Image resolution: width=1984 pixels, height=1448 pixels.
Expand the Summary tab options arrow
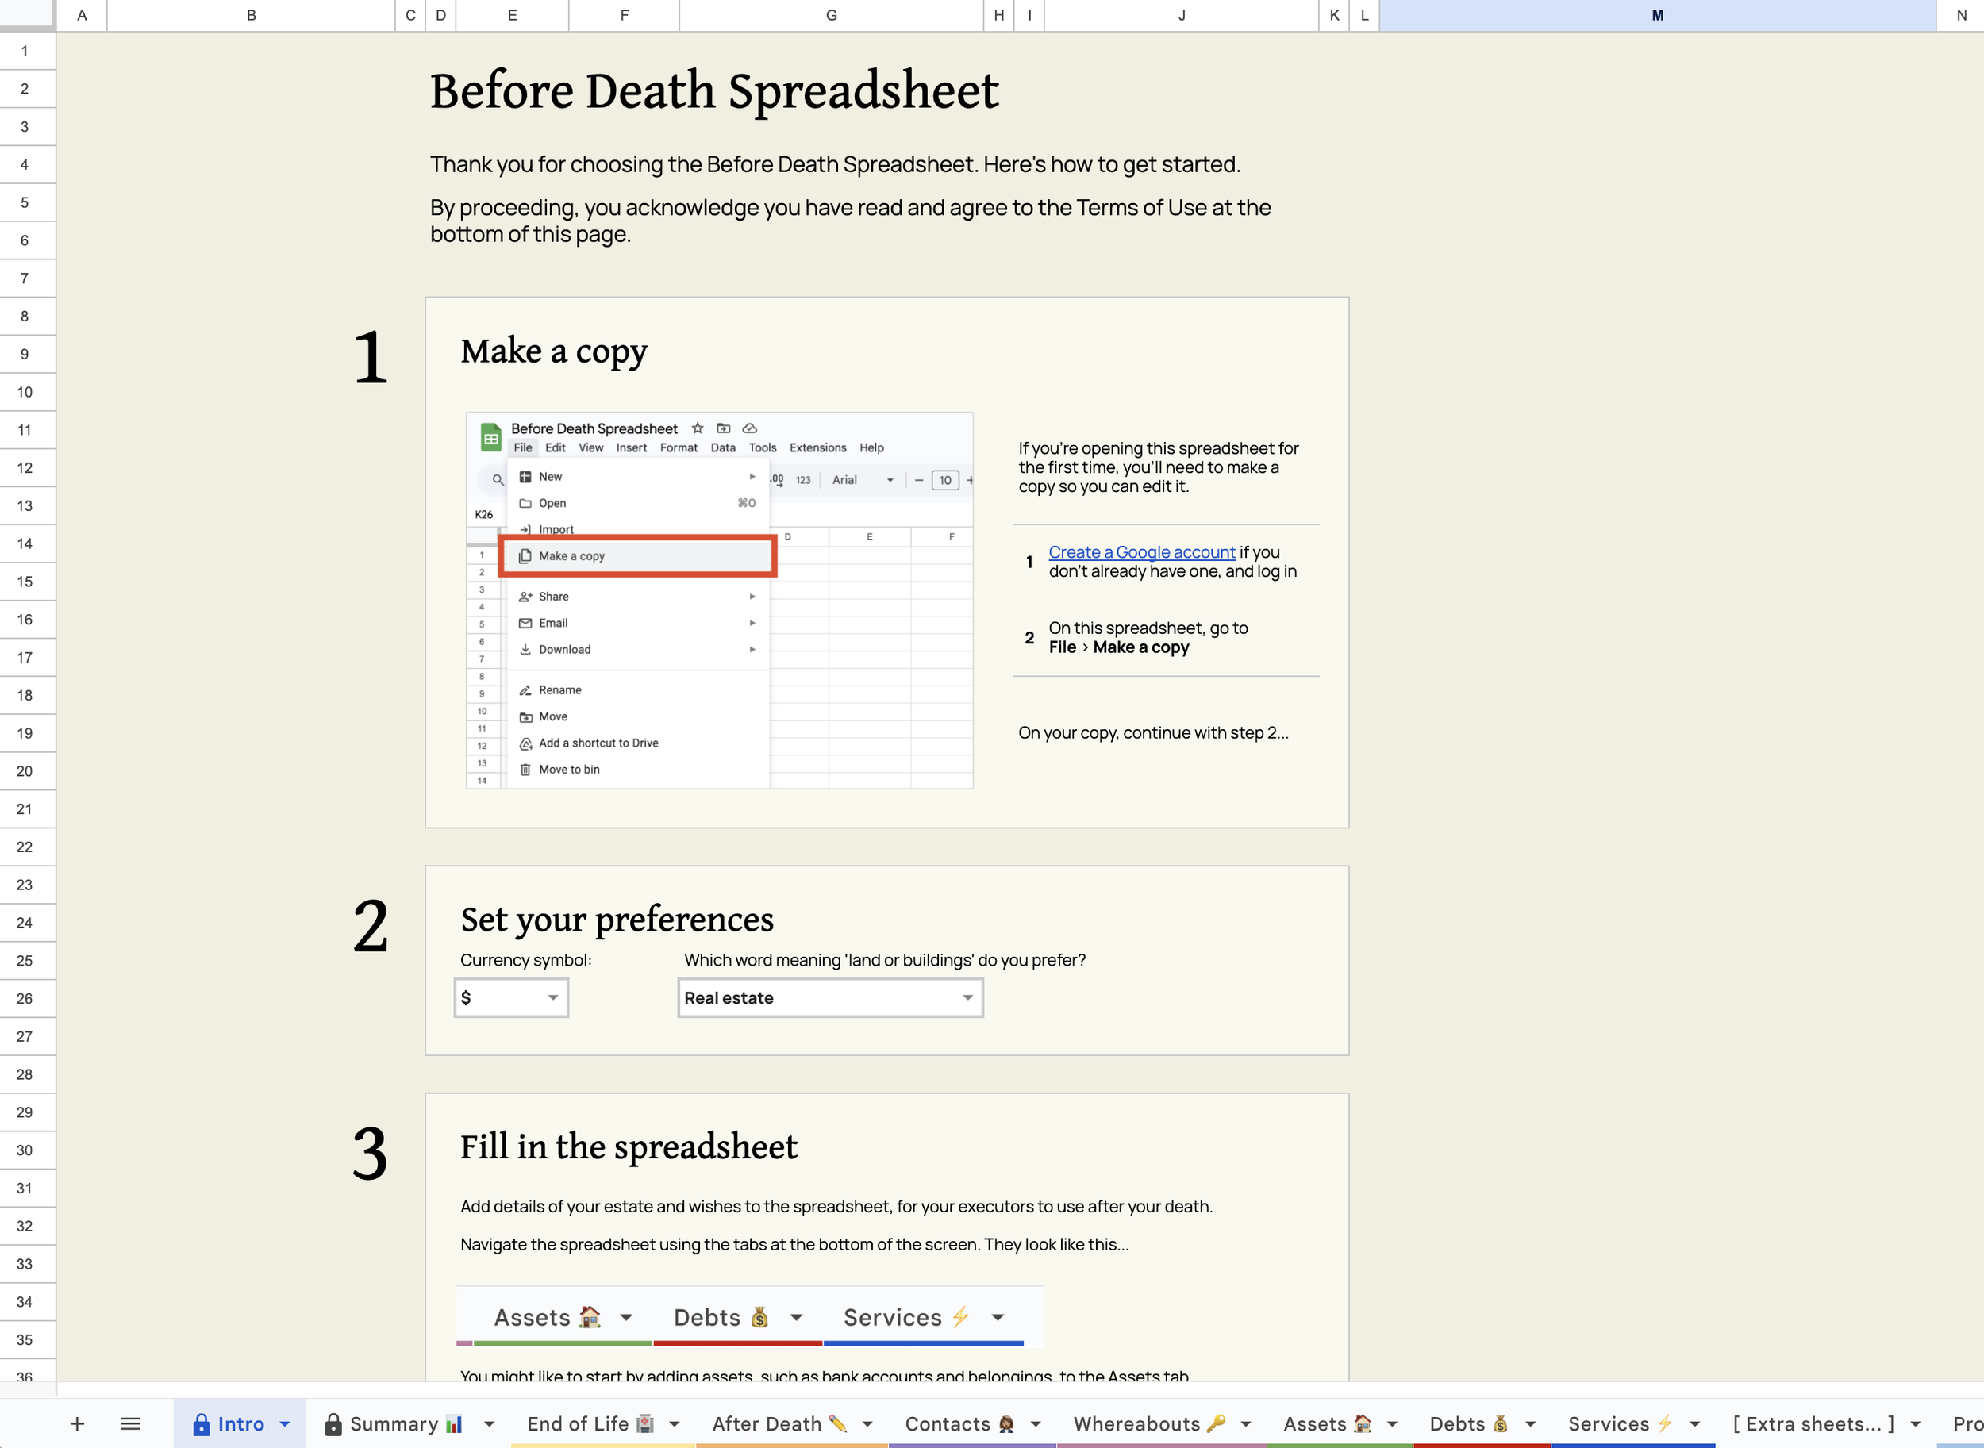tap(489, 1423)
